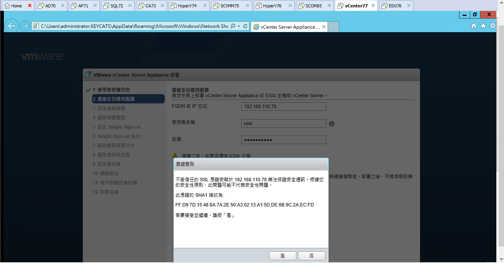The image size is (504, 263).
Task: Select step 7 選取應用裝置大小
Action: pos(113,145)
